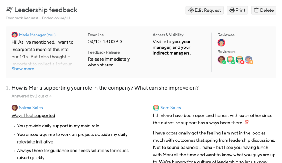282x163 pixels.
Task: Open Sam Sales profile link
Action: click(171, 108)
